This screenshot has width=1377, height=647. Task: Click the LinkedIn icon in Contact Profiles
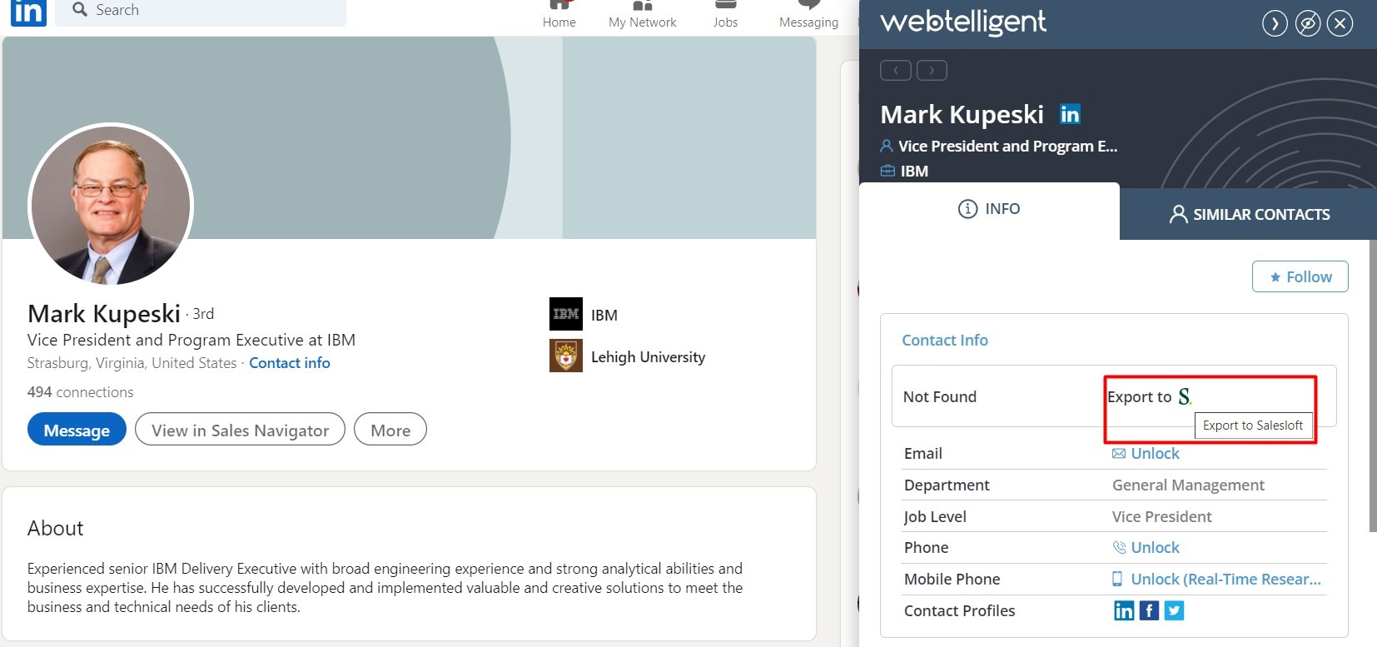coord(1124,610)
